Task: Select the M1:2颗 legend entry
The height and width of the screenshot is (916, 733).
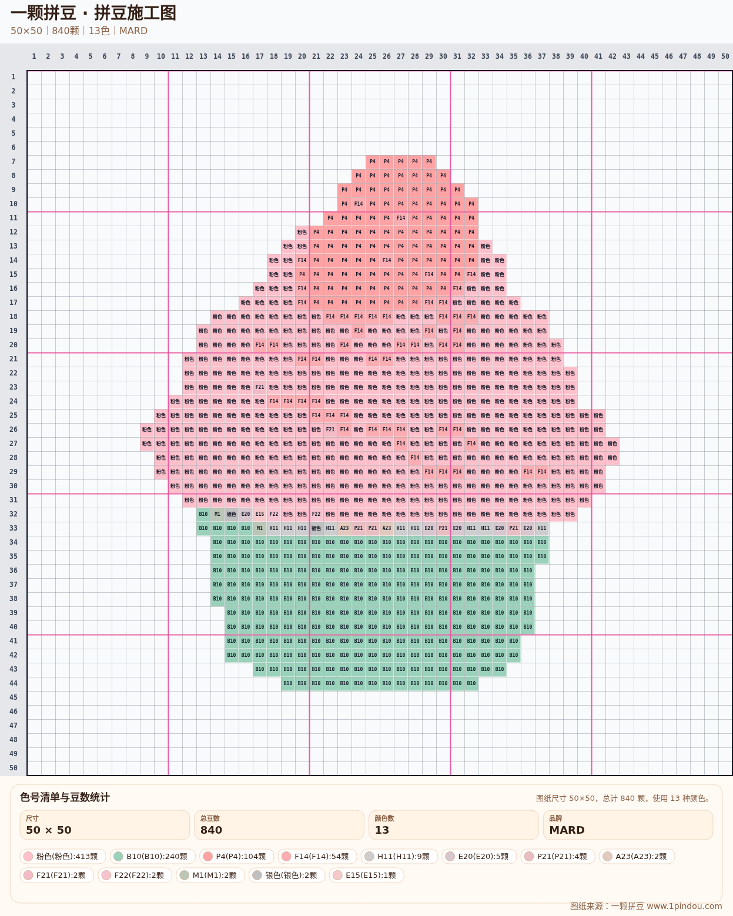Action: (210, 875)
